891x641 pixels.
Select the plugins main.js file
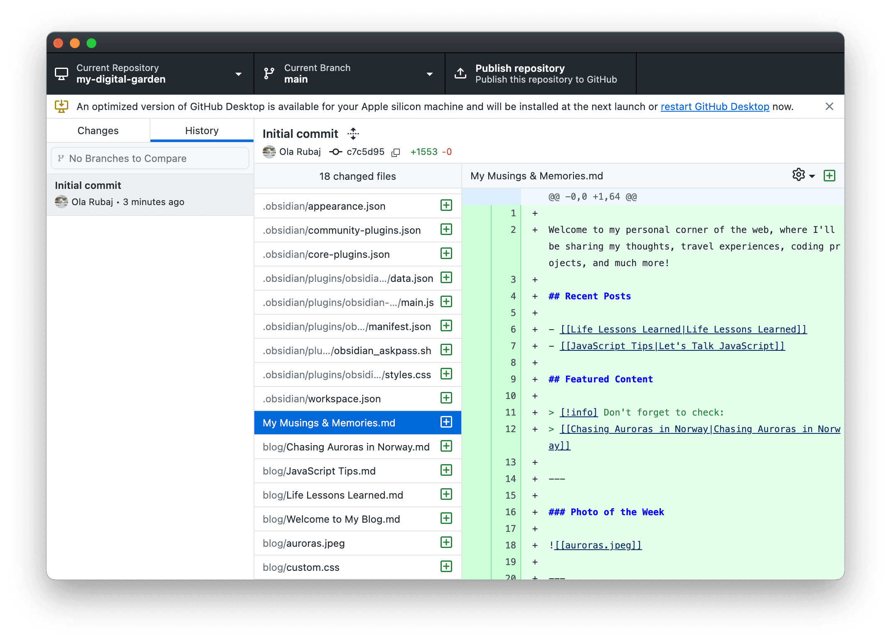(358, 303)
